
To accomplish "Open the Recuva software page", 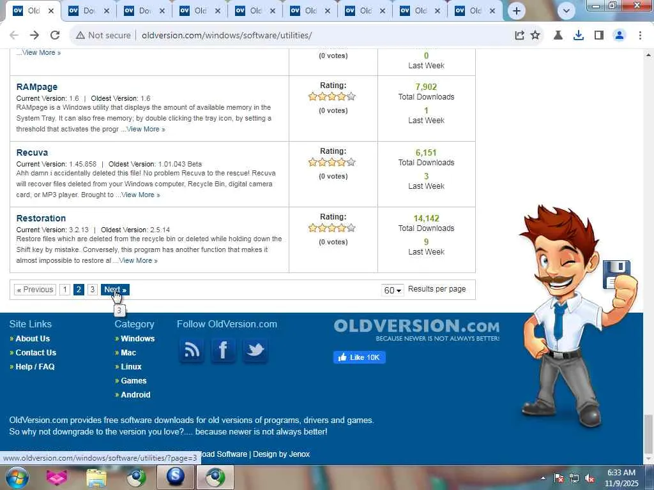I will point(32,152).
